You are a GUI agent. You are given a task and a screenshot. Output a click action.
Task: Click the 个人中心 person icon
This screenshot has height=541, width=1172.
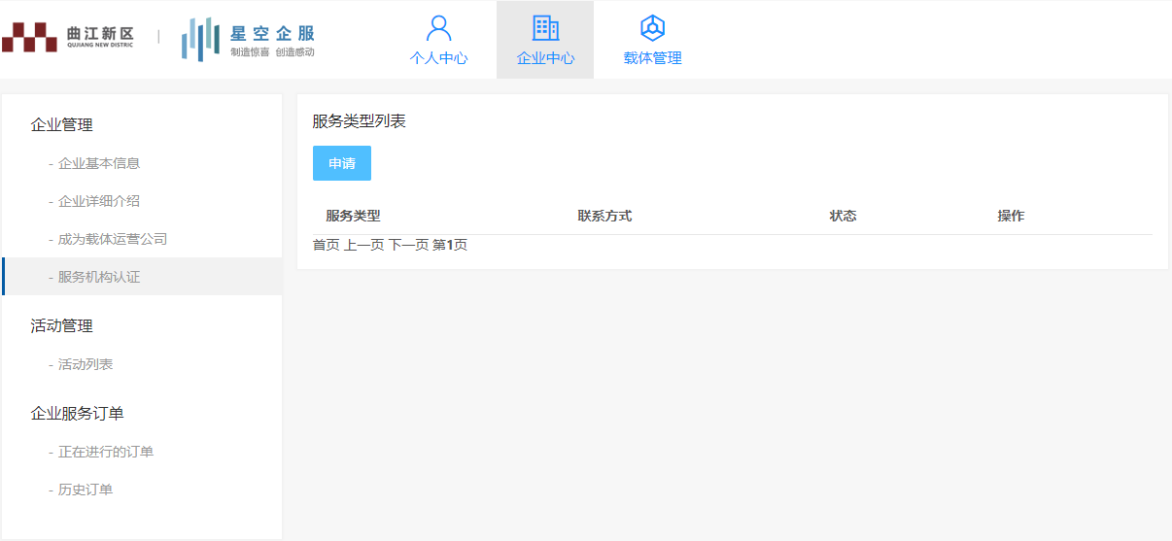click(439, 27)
